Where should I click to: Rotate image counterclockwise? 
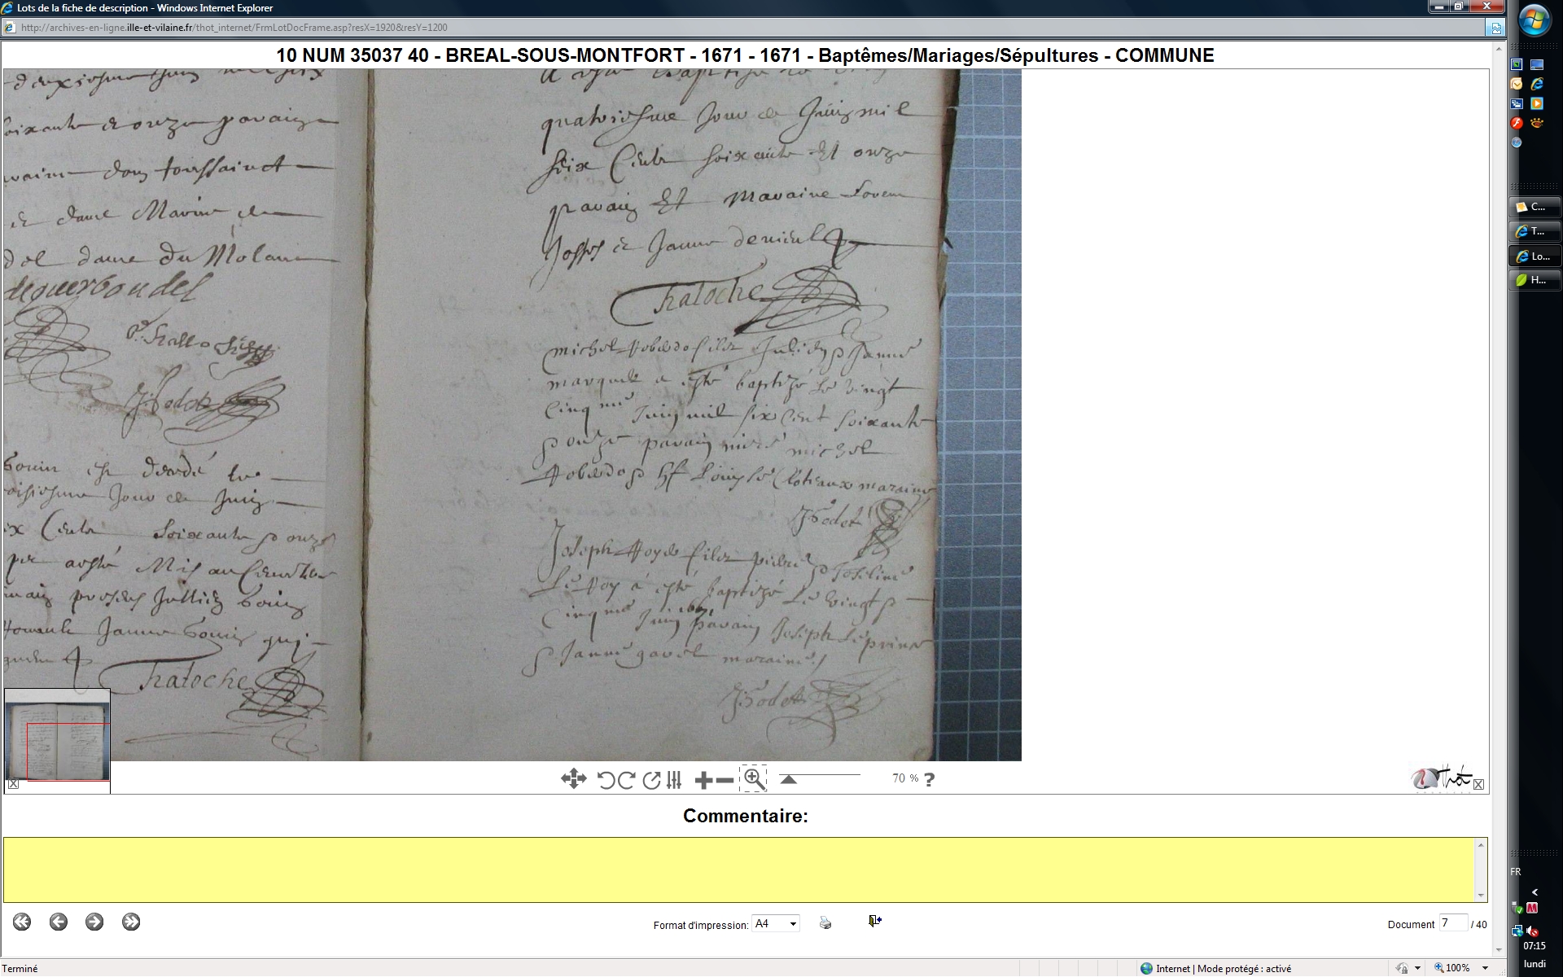(606, 780)
